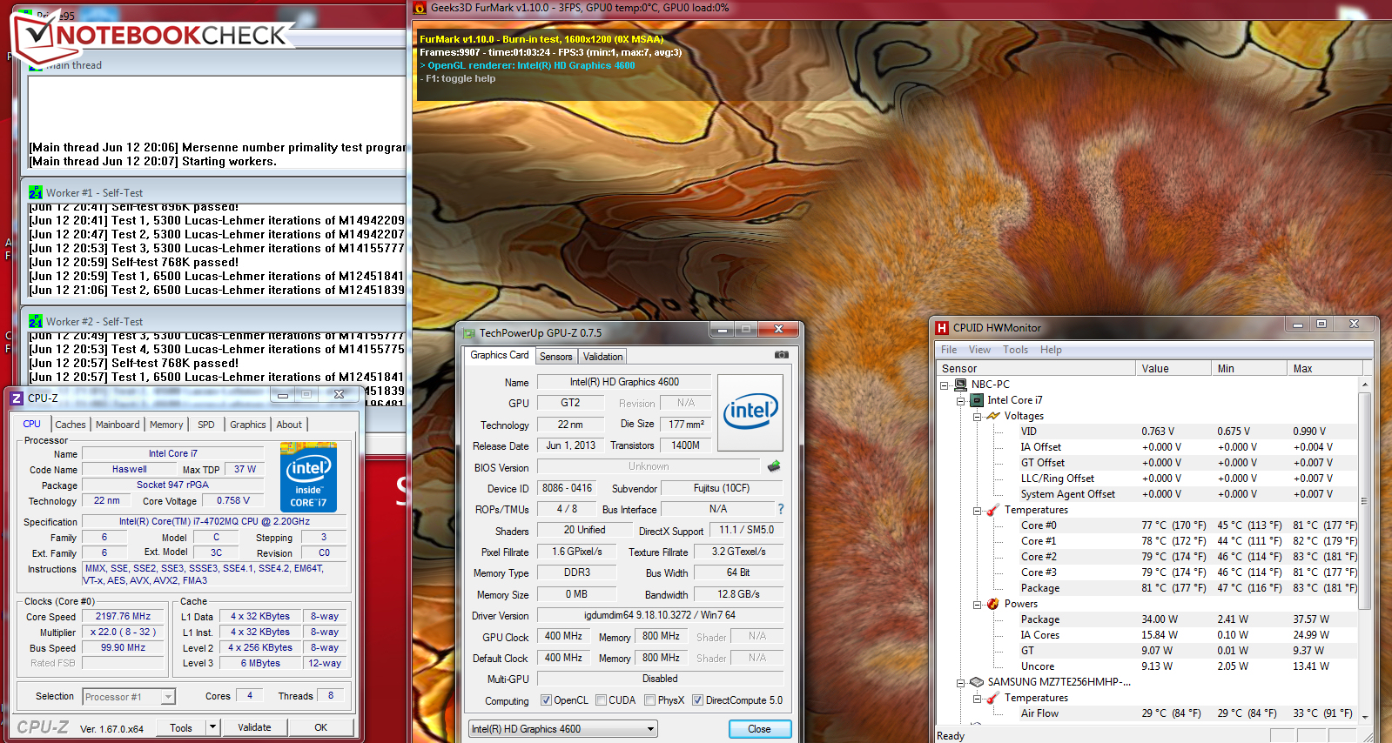This screenshot has height=743, width=1392.
Task: Switch to the Memory tab in CPU-Z
Action: click(166, 425)
